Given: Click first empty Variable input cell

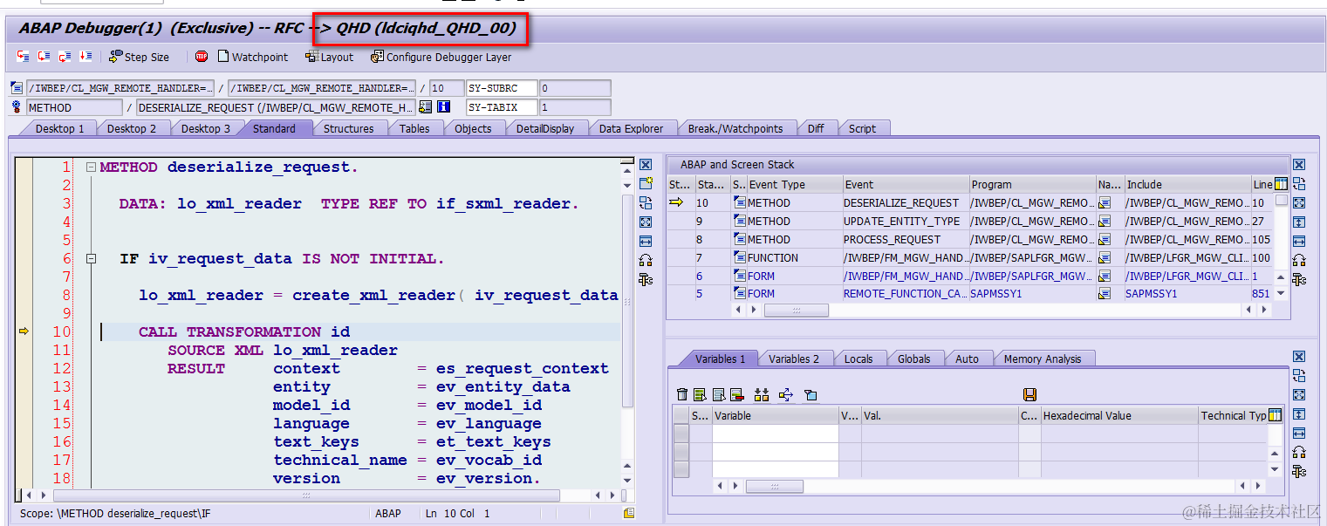Looking at the screenshot, I should coord(775,434).
